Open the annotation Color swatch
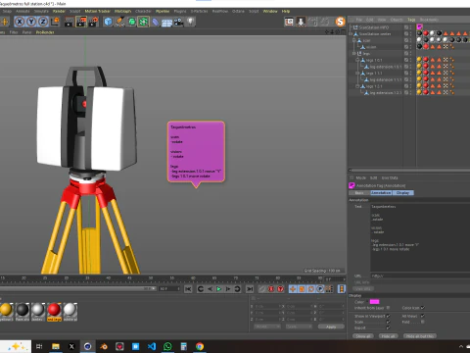Viewport: 470px width, 353px height. 375,302
